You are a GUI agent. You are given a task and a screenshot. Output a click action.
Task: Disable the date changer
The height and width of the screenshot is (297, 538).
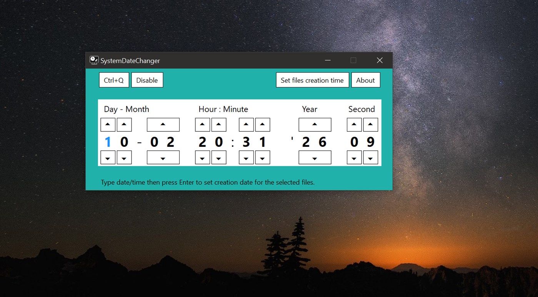[147, 80]
